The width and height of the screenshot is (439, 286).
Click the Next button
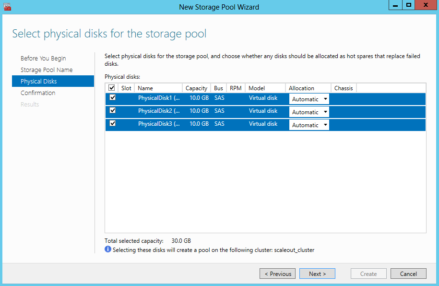317,274
